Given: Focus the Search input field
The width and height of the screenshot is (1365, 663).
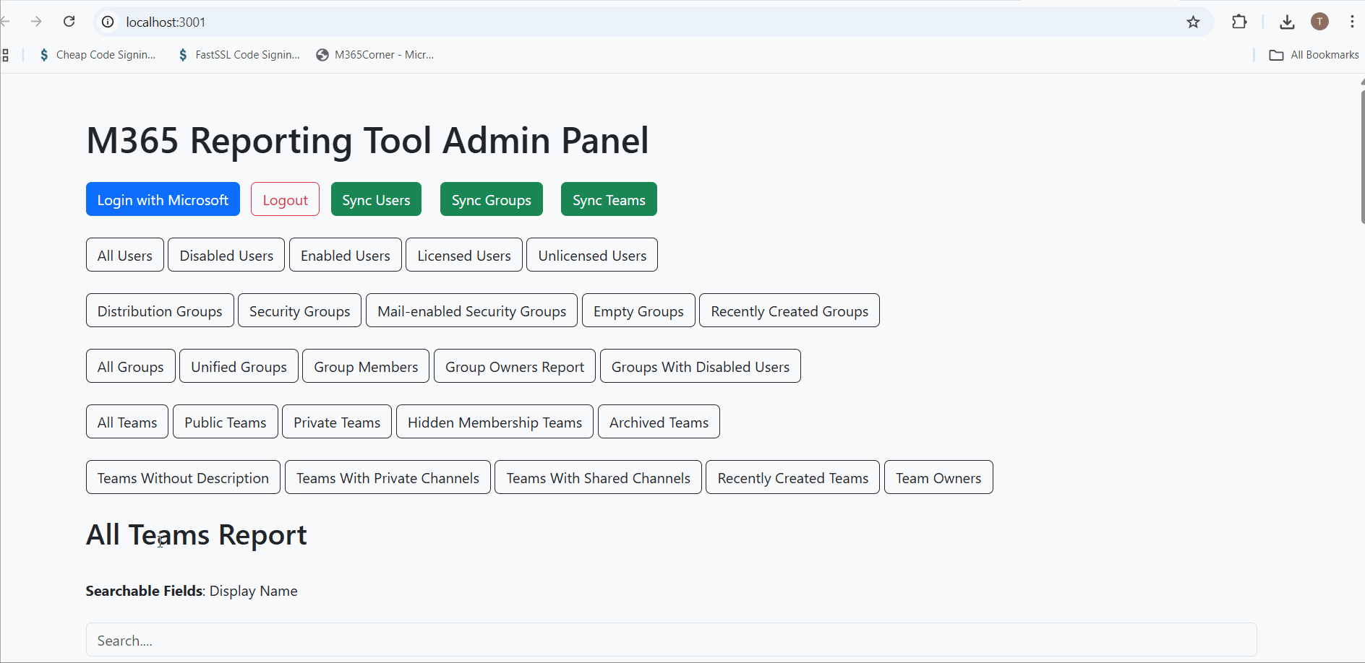Looking at the screenshot, I should point(671,640).
